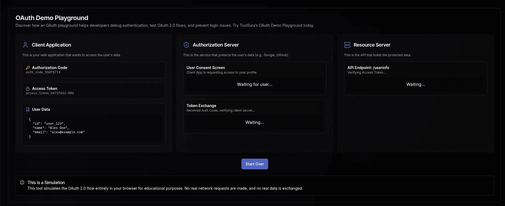Click the Waiting for user... status box
This screenshot has width=505, height=206.
(255, 84)
